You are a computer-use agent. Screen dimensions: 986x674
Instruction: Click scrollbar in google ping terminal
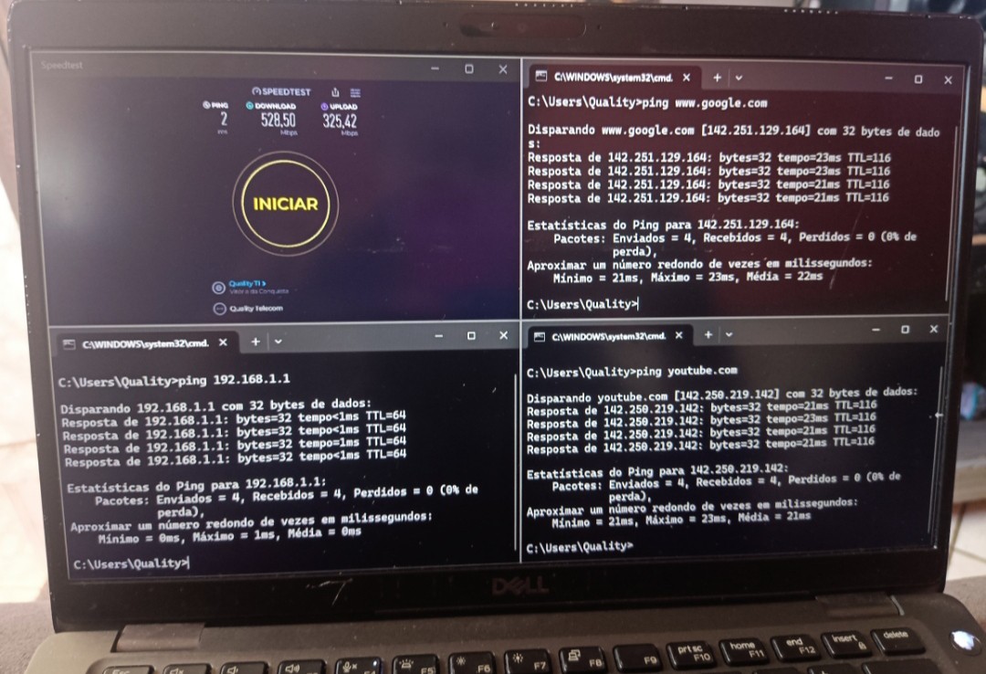tap(956, 183)
